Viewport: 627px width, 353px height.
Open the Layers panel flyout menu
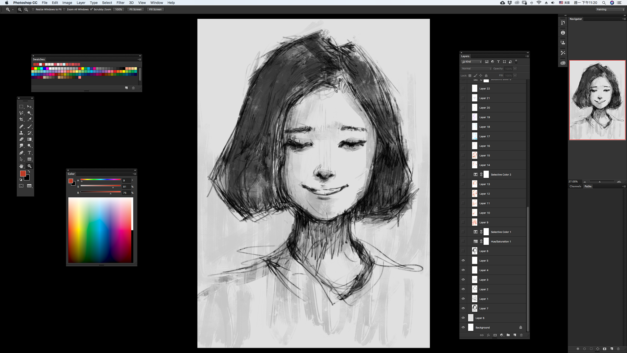click(527, 56)
